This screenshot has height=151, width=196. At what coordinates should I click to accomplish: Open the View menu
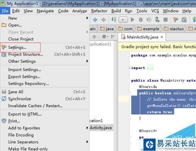point(28,11)
